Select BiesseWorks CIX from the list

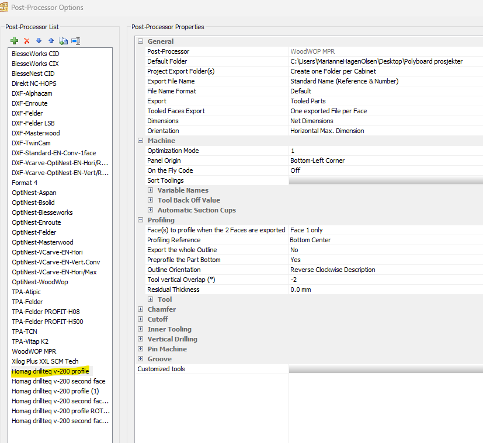(35, 64)
